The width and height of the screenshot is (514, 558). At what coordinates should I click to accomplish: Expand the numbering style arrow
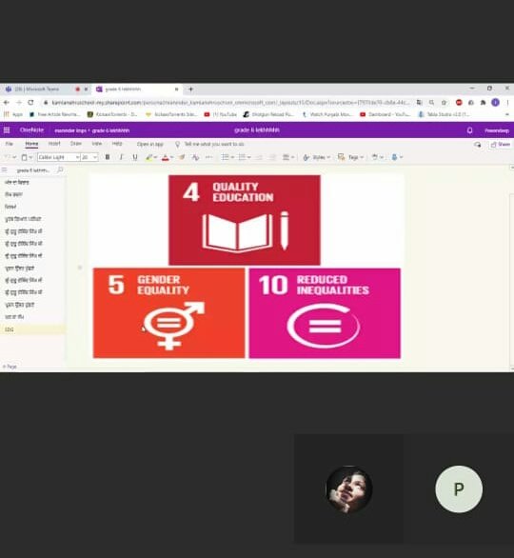(x=249, y=157)
